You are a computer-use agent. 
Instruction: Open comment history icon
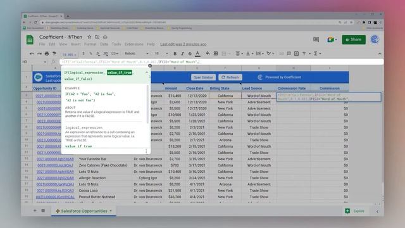(x=316, y=39)
